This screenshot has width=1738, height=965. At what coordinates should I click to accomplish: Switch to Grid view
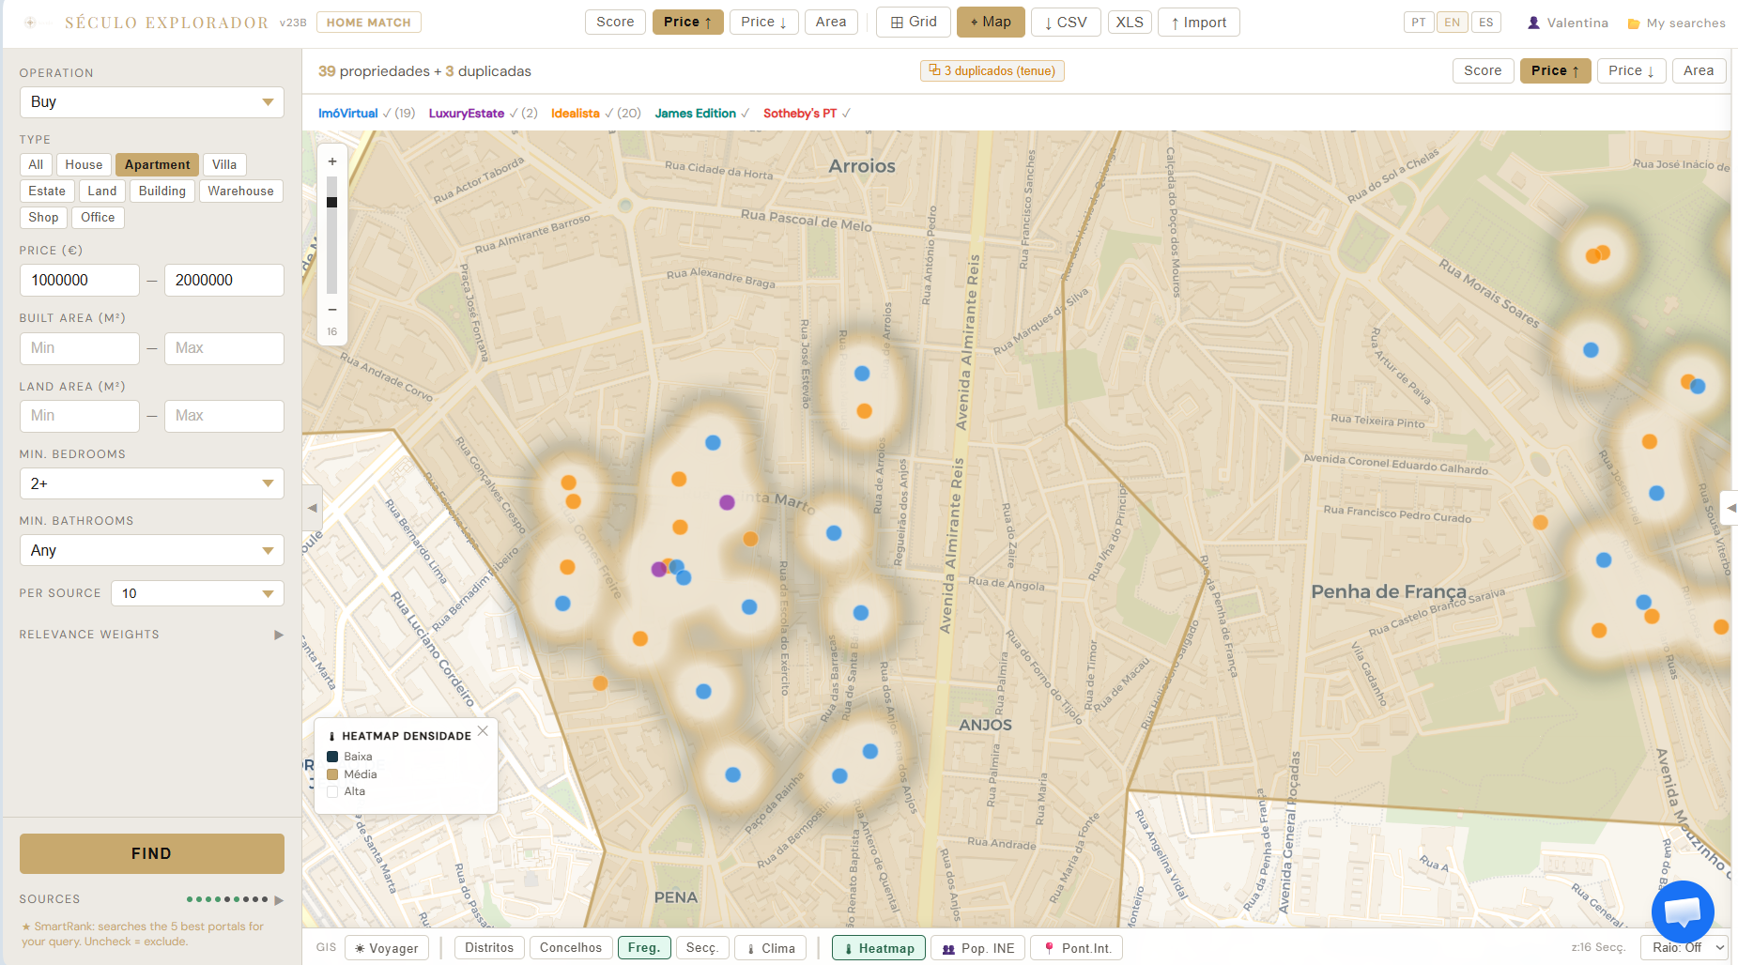click(914, 22)
